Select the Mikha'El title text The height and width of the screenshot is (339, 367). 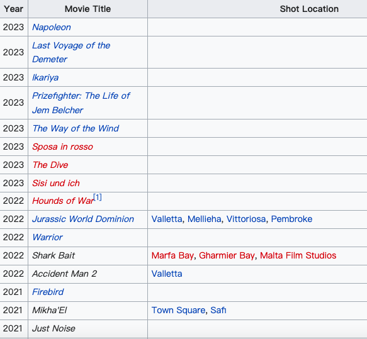coord(50,310)
